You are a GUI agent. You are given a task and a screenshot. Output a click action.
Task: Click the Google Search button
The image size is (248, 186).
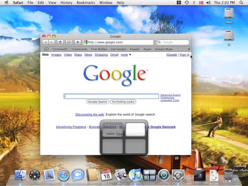point(98,102)
